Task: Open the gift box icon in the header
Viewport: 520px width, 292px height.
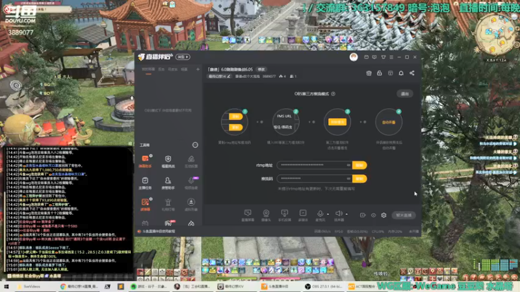Action: (369, 73)
